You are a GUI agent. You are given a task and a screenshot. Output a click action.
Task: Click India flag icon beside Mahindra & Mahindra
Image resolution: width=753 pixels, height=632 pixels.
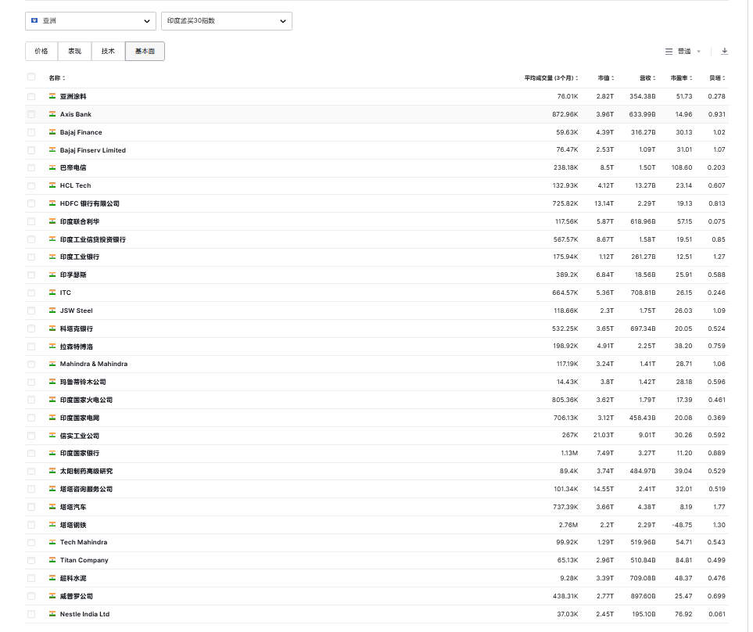pos(52,364)
